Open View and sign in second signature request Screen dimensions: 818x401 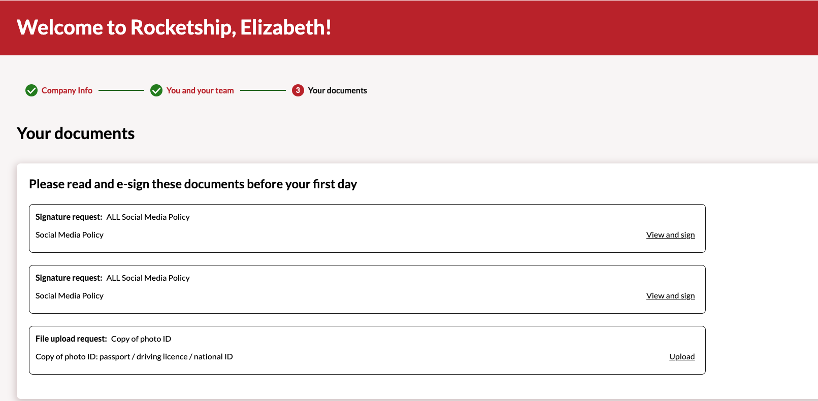click(x=670, y=296)
